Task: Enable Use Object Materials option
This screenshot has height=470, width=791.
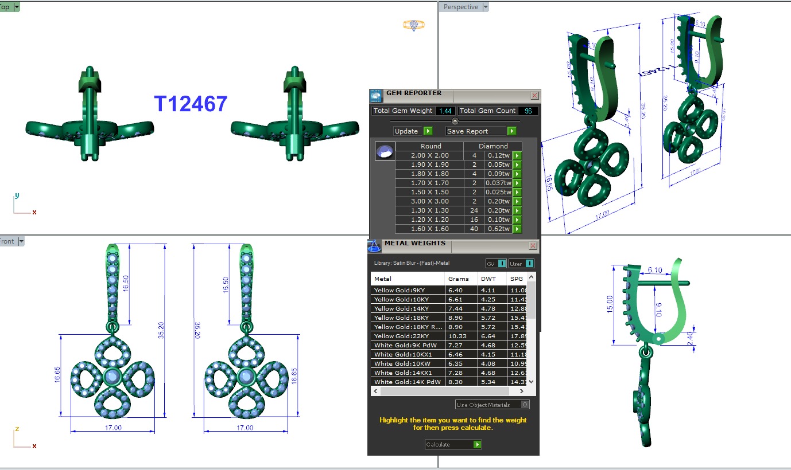Action: [x=525, y=405]
